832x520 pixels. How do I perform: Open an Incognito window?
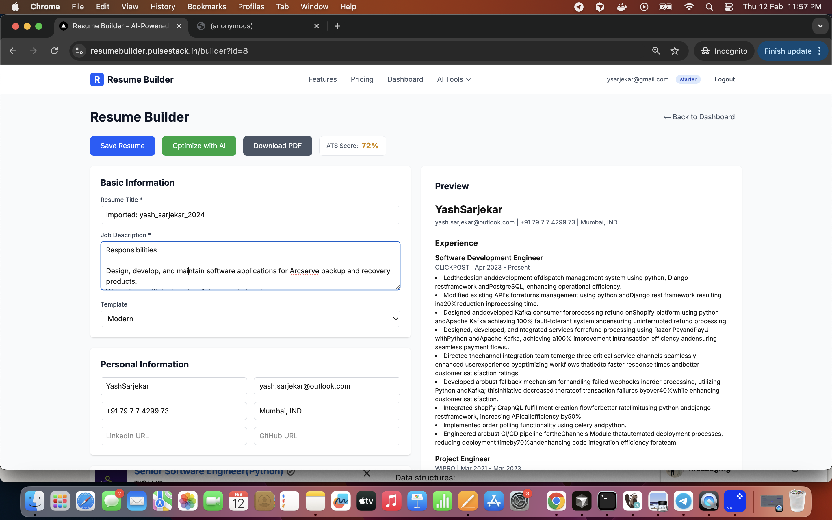point(724,51)
